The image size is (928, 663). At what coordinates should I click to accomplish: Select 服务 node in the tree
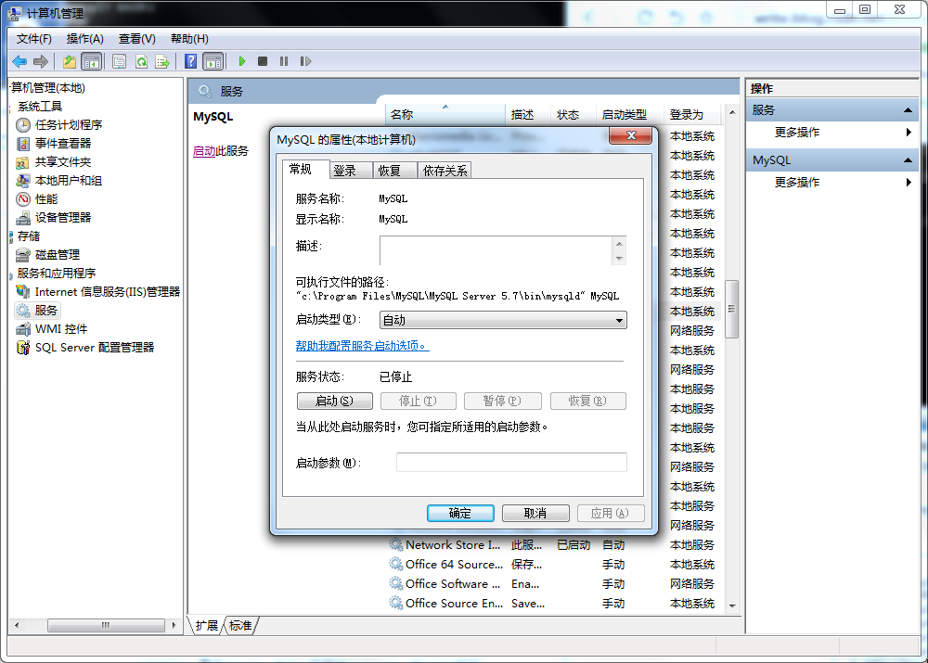click(45, 310)
